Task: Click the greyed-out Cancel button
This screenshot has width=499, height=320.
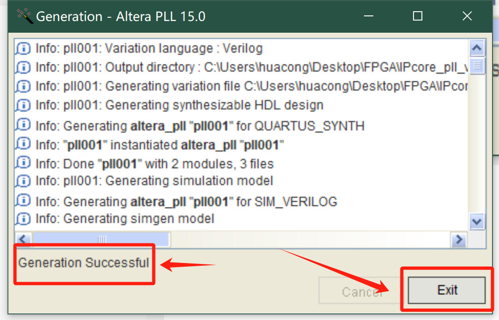Action: pyautogui.click(x=362, y=291)
